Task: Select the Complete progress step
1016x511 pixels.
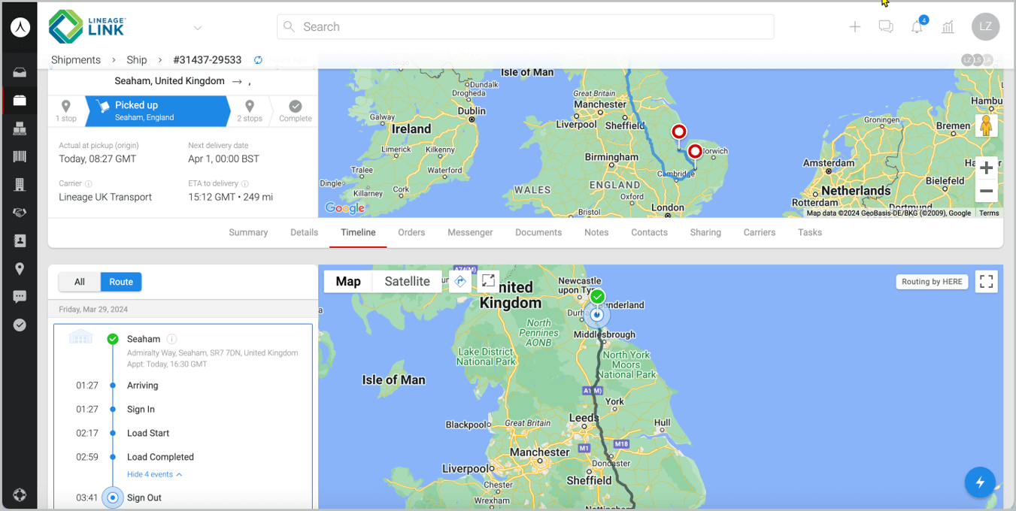Action: click(x=296, y=111)
